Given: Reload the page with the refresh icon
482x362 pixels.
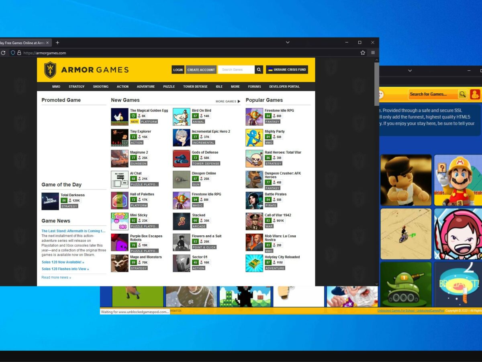Looking at the screenshot, I should coord(3,53).
